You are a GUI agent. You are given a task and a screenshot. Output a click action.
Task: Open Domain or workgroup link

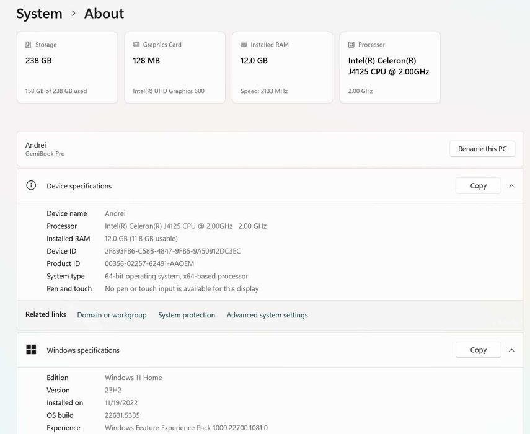pos(112,315)
